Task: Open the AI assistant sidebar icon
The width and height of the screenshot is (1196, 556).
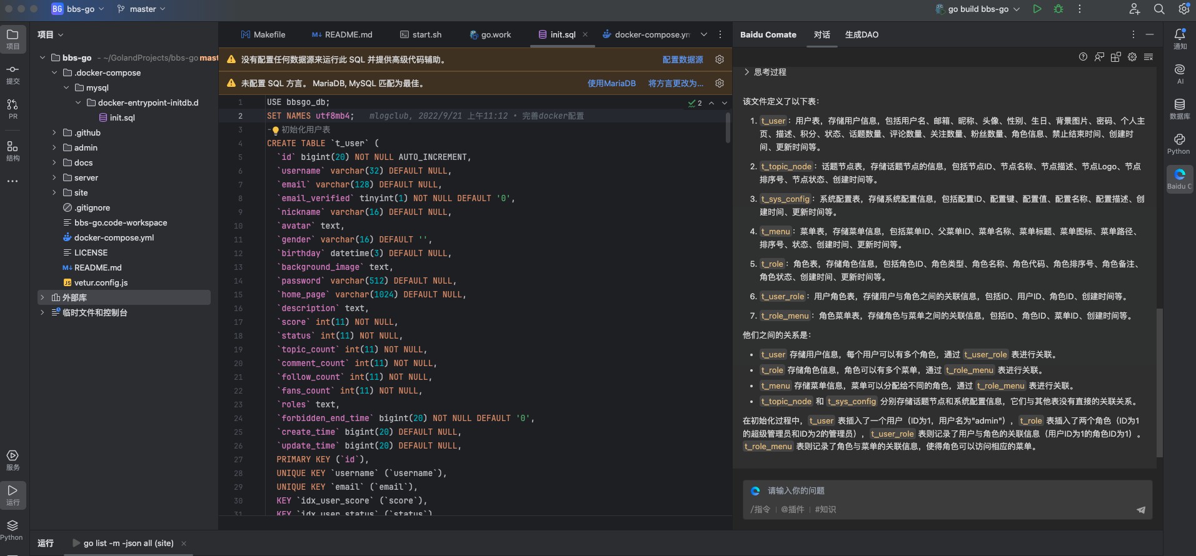Action: point(1180,74)
